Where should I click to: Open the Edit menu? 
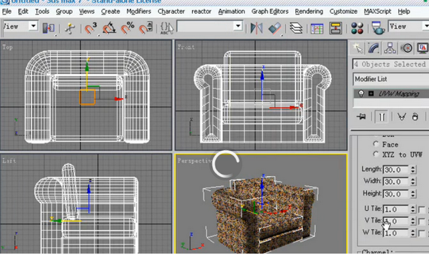(x=23, y=11)
